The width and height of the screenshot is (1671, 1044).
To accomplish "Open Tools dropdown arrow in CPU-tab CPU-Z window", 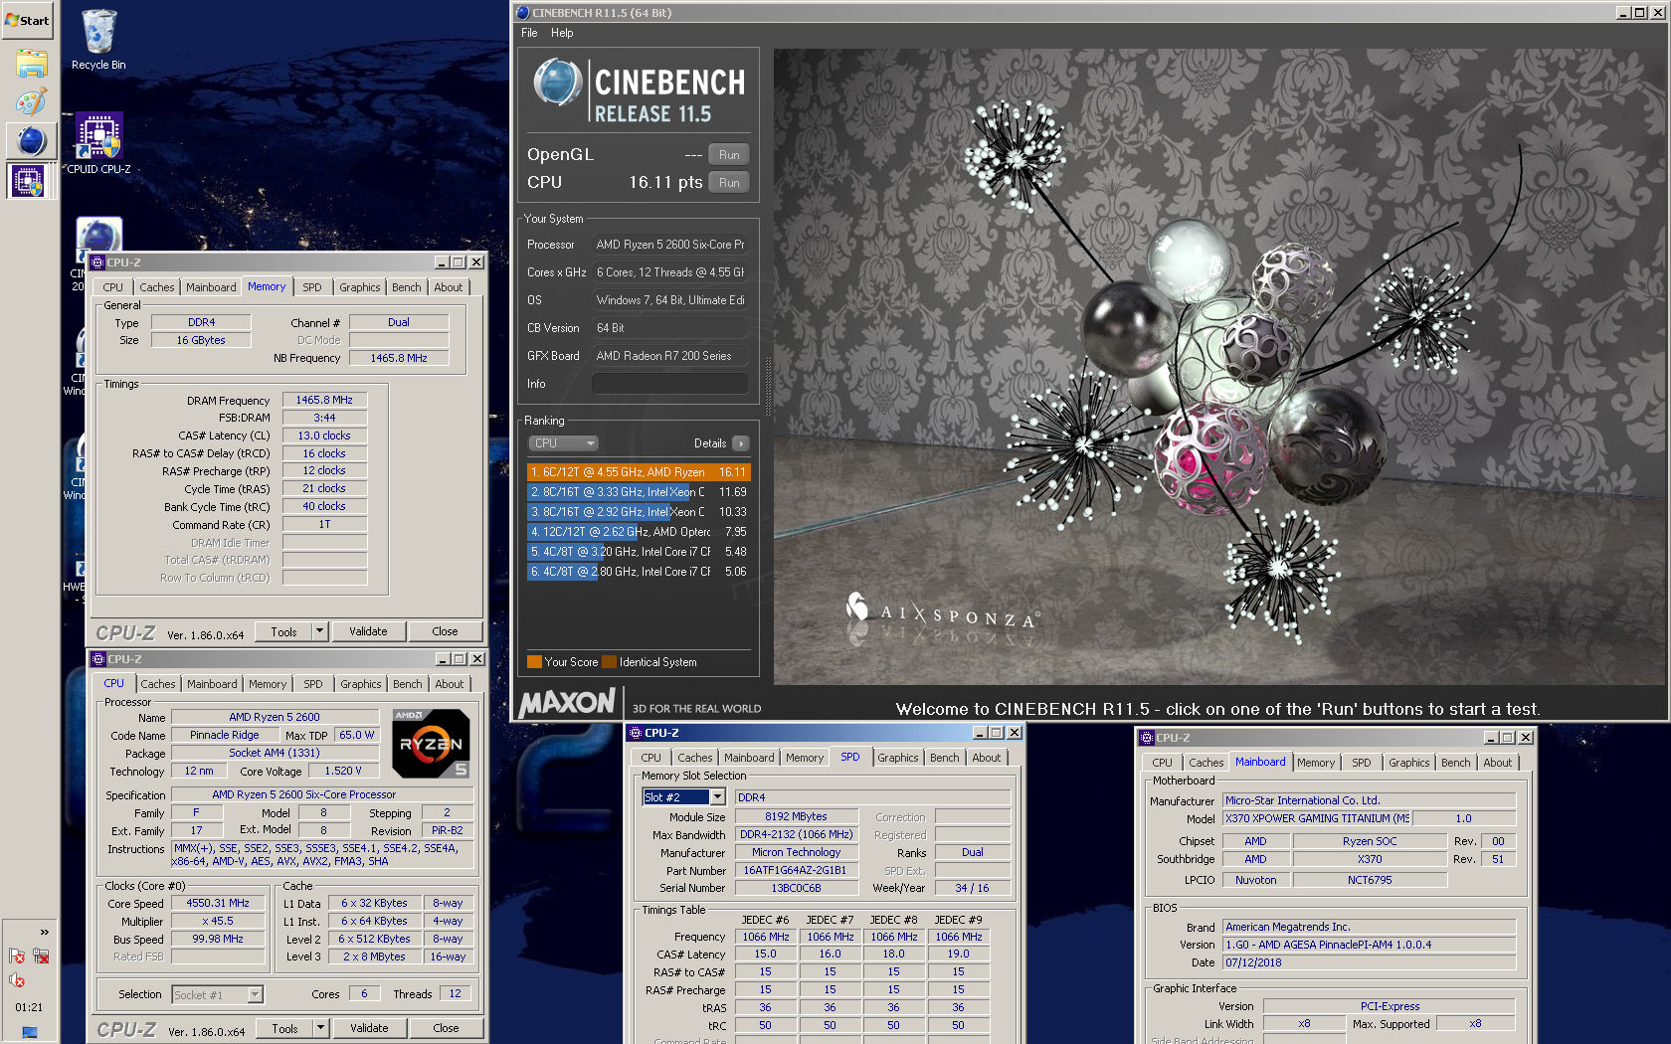I will [x=320, y=1028].
